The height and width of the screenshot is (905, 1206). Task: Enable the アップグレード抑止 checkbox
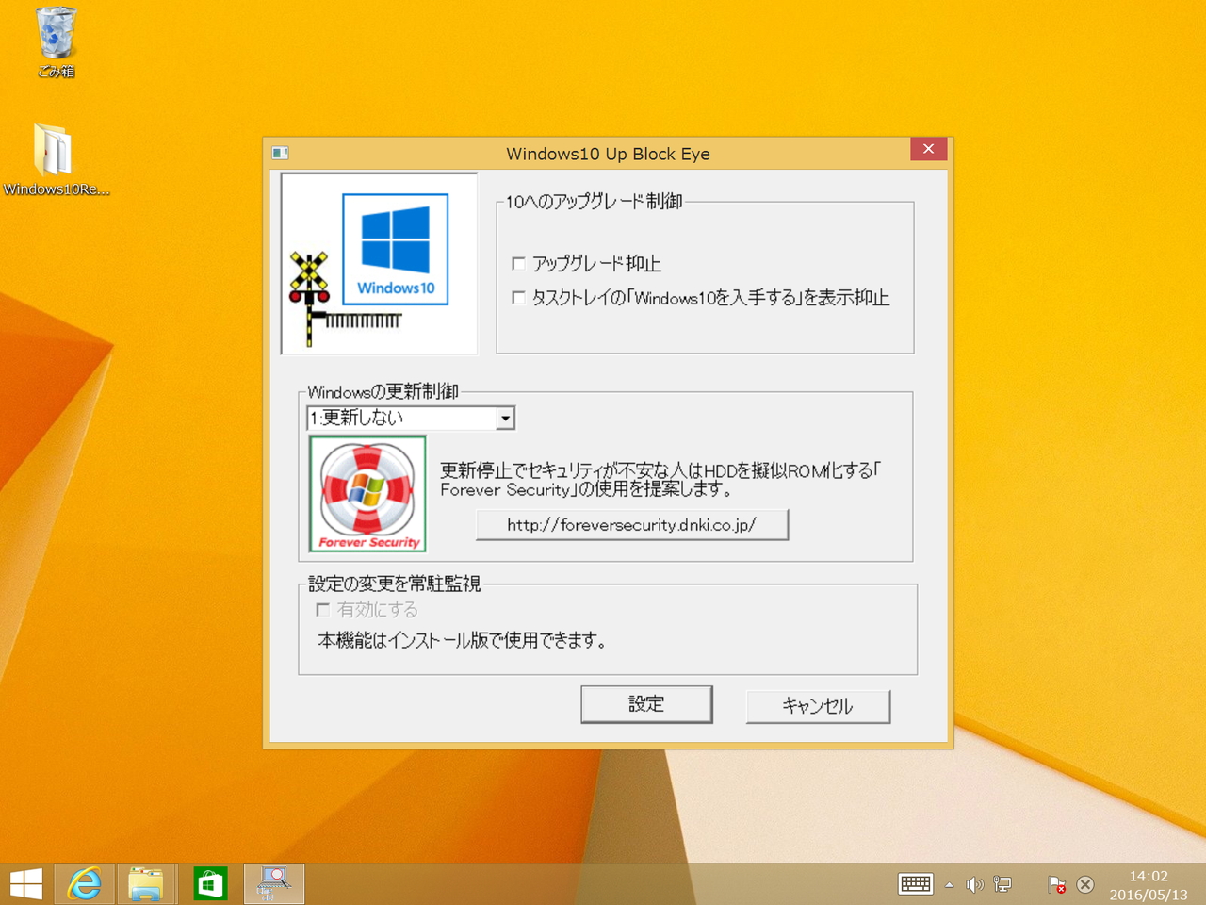(518, 264)
